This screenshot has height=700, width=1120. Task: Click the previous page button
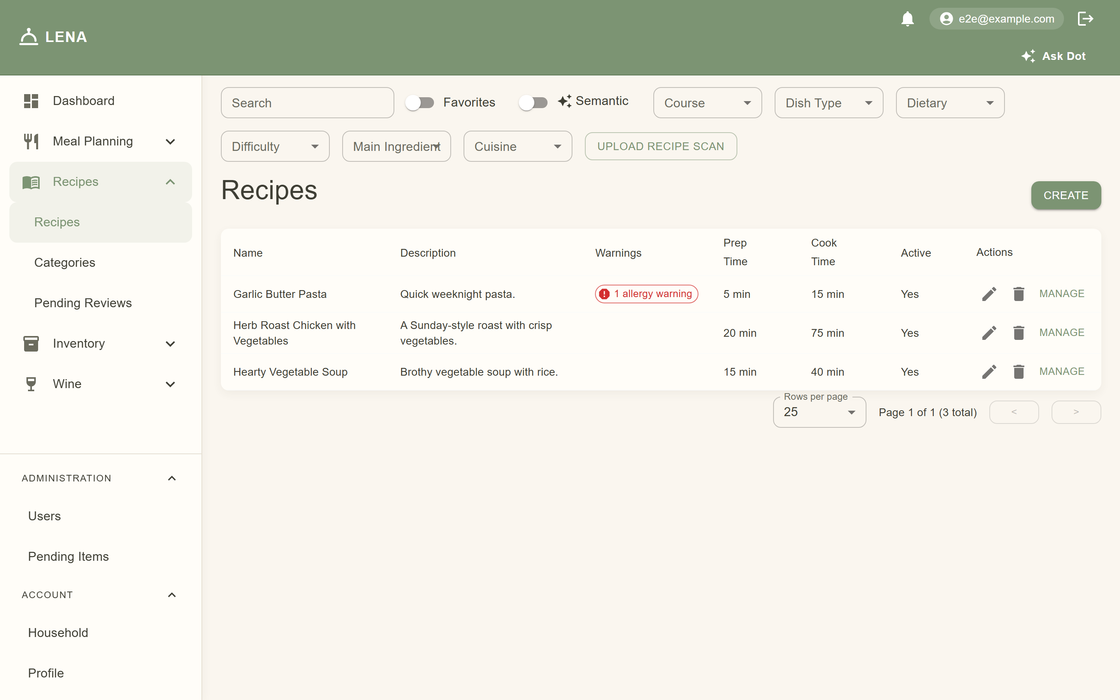[1013, 412]
